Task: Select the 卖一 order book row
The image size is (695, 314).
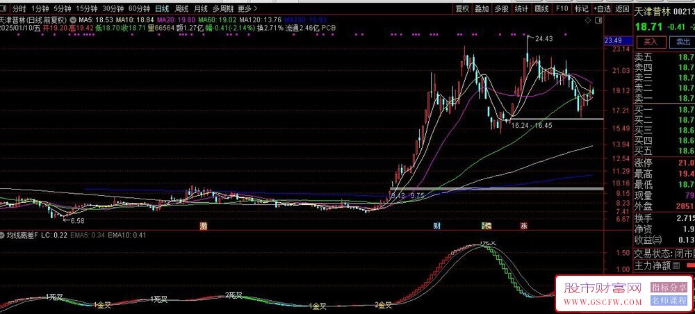Action: tap(664, 98)
